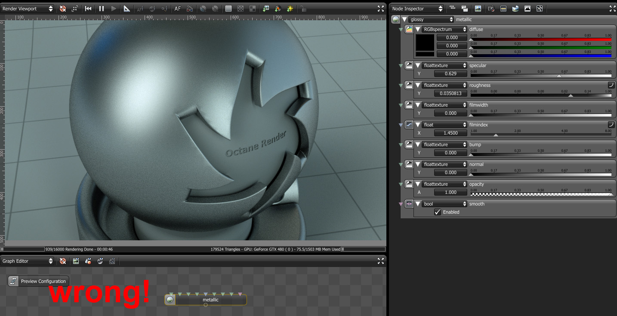
Task: Click the shrink-arrows icon in Render Viewport toolbar
Action: [75, 9]
